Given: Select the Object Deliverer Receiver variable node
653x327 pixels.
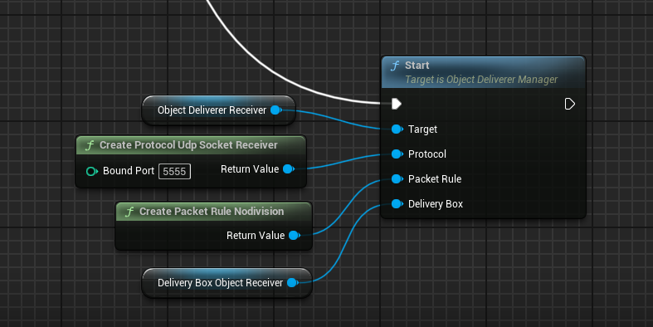Looking at the screenshot, I should point(219,110).
